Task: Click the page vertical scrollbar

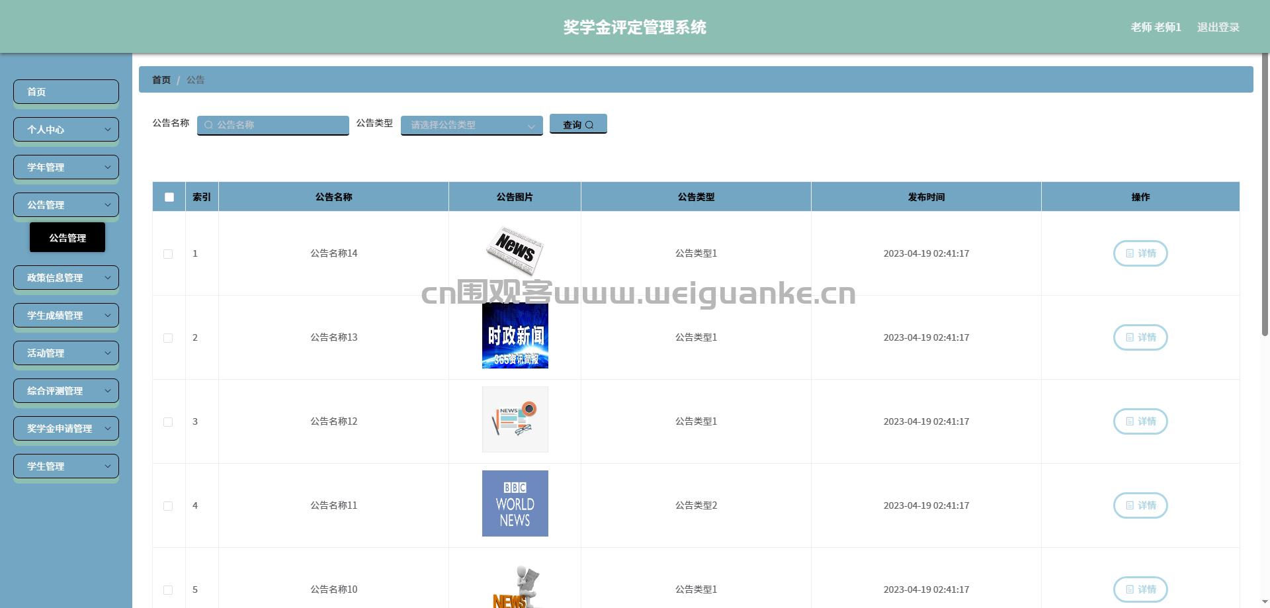Action: click(1265, 195)
